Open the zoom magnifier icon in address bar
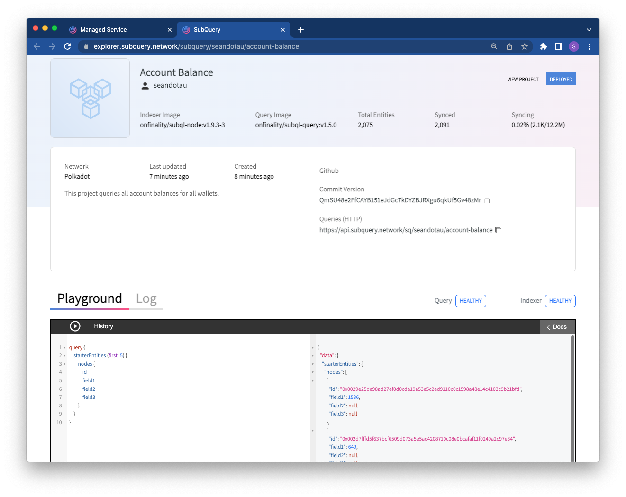This screenshot has height=497, width=626. (494, 46)
